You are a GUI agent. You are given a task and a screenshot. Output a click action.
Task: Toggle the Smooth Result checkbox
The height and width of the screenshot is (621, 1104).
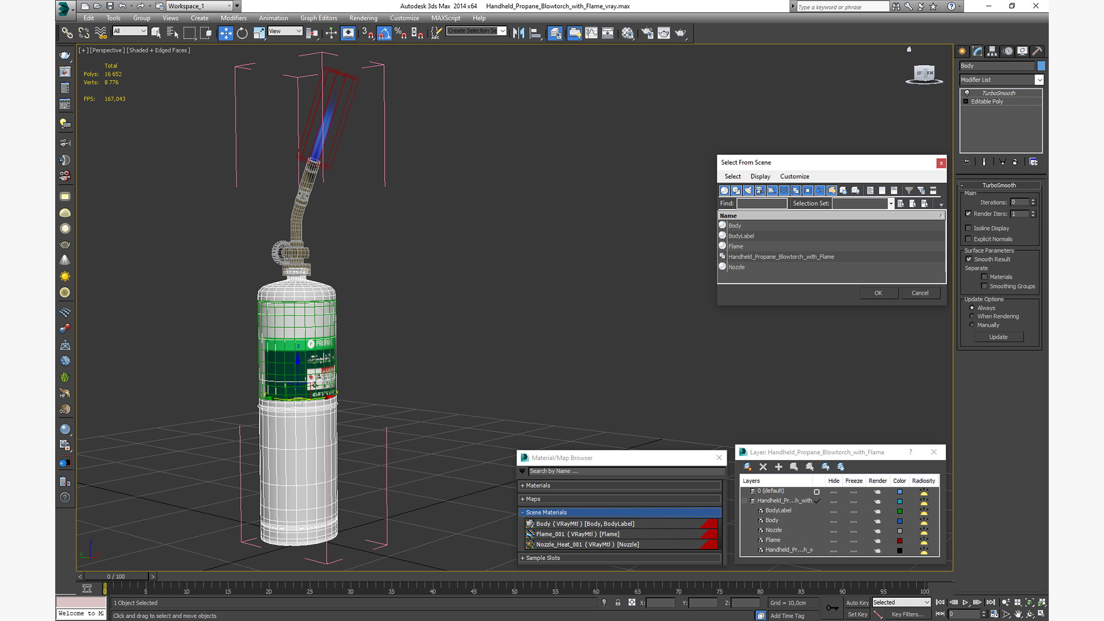coord(969,259)
